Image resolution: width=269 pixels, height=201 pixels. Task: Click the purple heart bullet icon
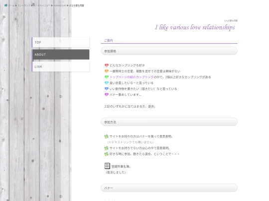pos(107,94)
